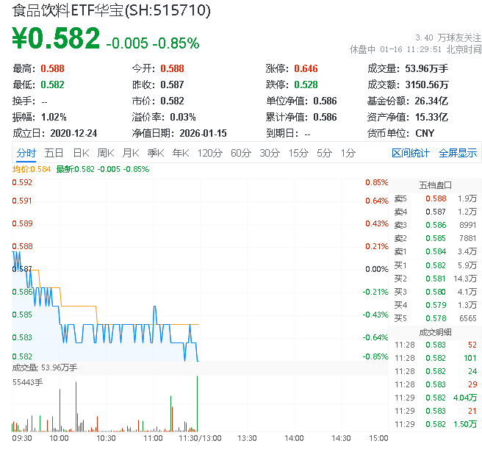Choose the 30分 chart interval
482x452 pixels.
pos(270,153)
